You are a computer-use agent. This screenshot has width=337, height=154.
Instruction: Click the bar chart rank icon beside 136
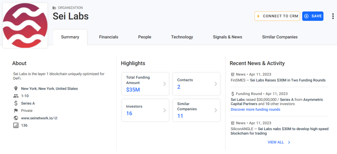click(16, 125)
